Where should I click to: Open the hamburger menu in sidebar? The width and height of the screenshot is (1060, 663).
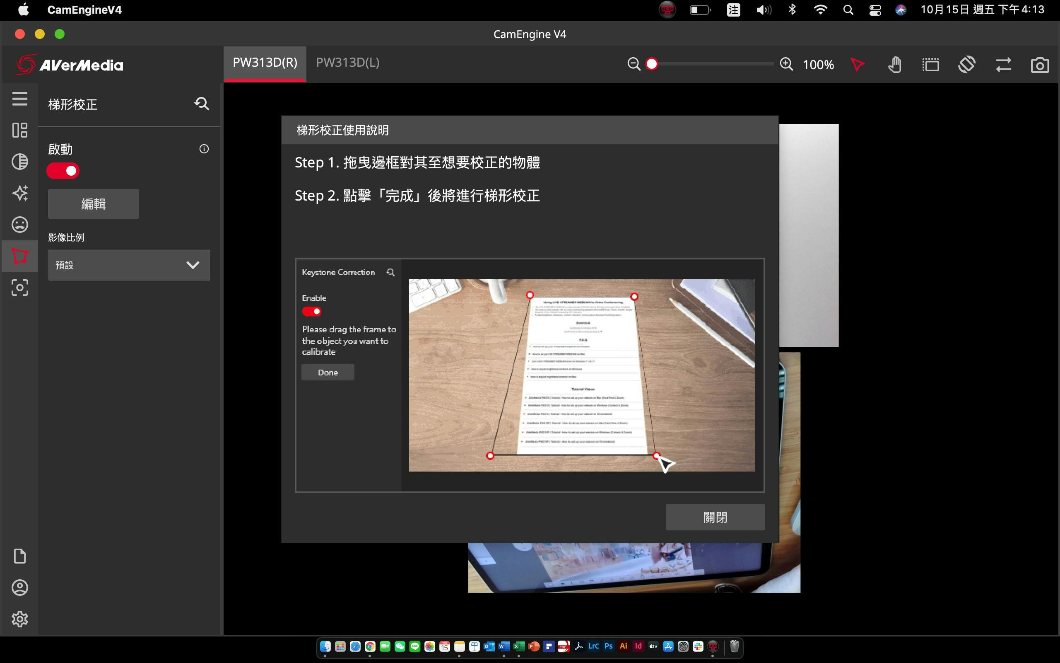tap(20, 99)
